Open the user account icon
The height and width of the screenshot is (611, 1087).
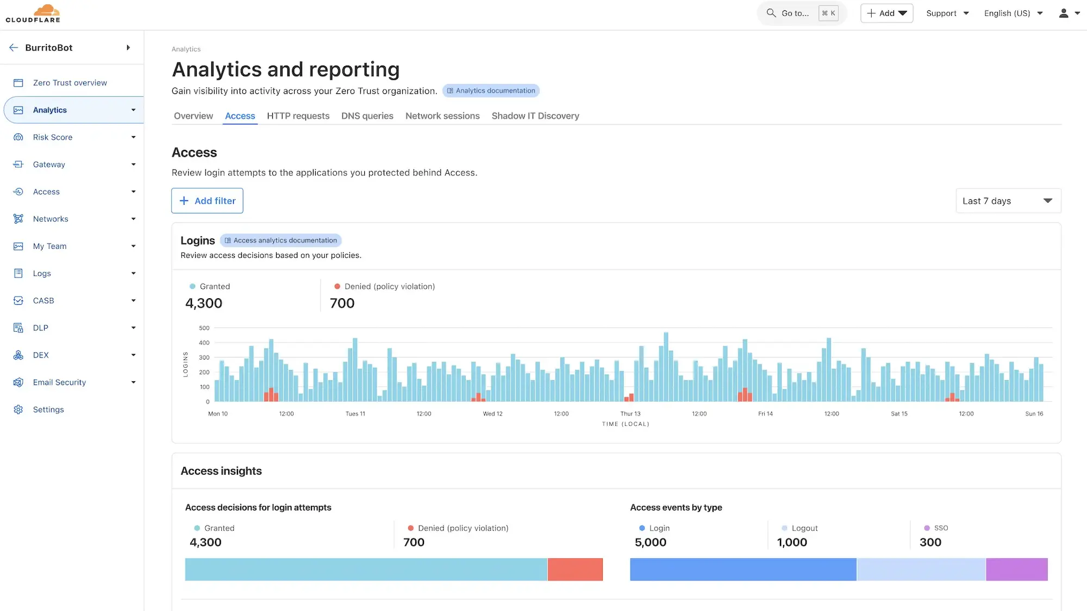pos(1064,12)
